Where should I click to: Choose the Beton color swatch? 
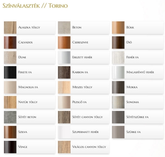(64, 28)
